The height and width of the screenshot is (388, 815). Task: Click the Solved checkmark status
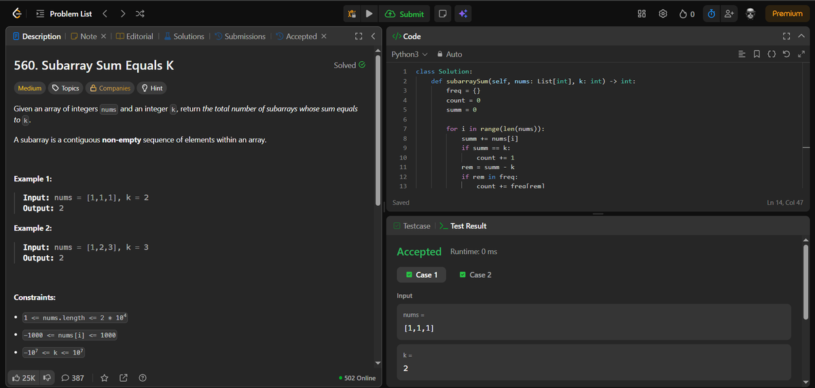350,65
